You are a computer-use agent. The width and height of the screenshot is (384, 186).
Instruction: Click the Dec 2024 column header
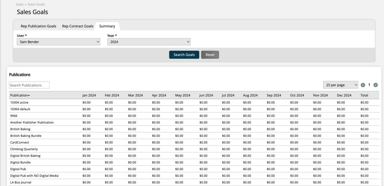point(344,95)
